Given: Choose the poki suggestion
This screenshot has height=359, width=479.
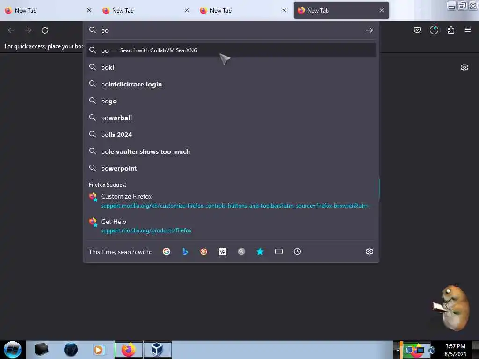Looking at the screenshot, I should point(231,67).
